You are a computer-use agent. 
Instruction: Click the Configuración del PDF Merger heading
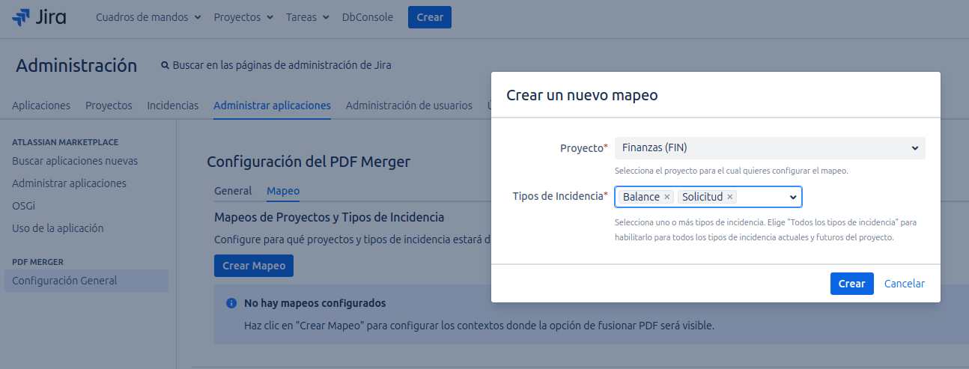point(309,162)
